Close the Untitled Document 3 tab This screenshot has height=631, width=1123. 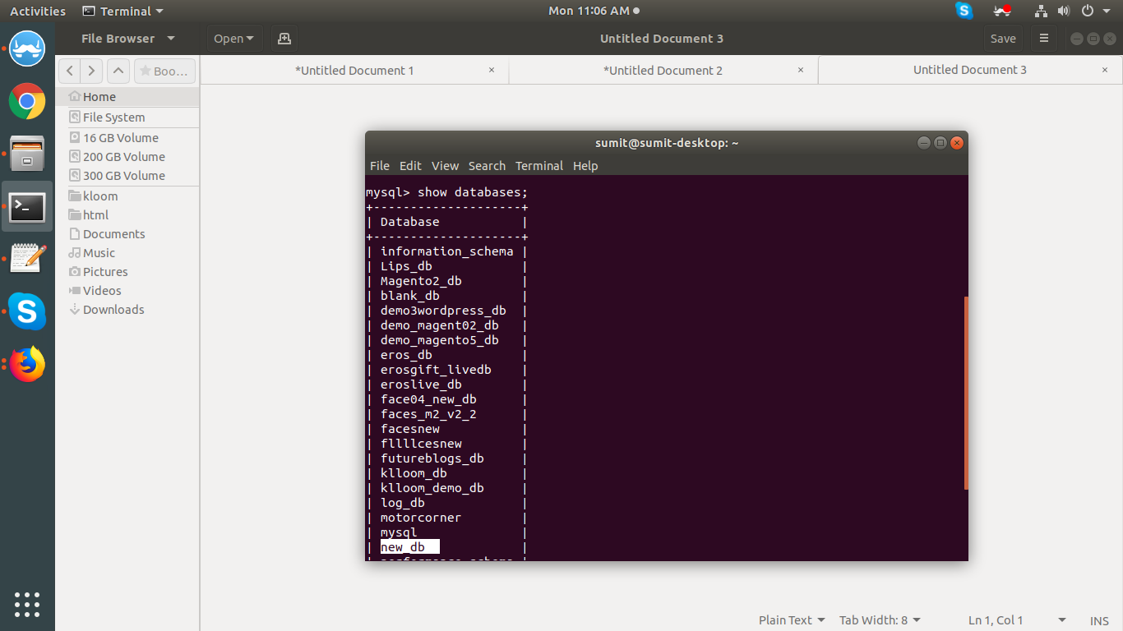[1105, 70]
